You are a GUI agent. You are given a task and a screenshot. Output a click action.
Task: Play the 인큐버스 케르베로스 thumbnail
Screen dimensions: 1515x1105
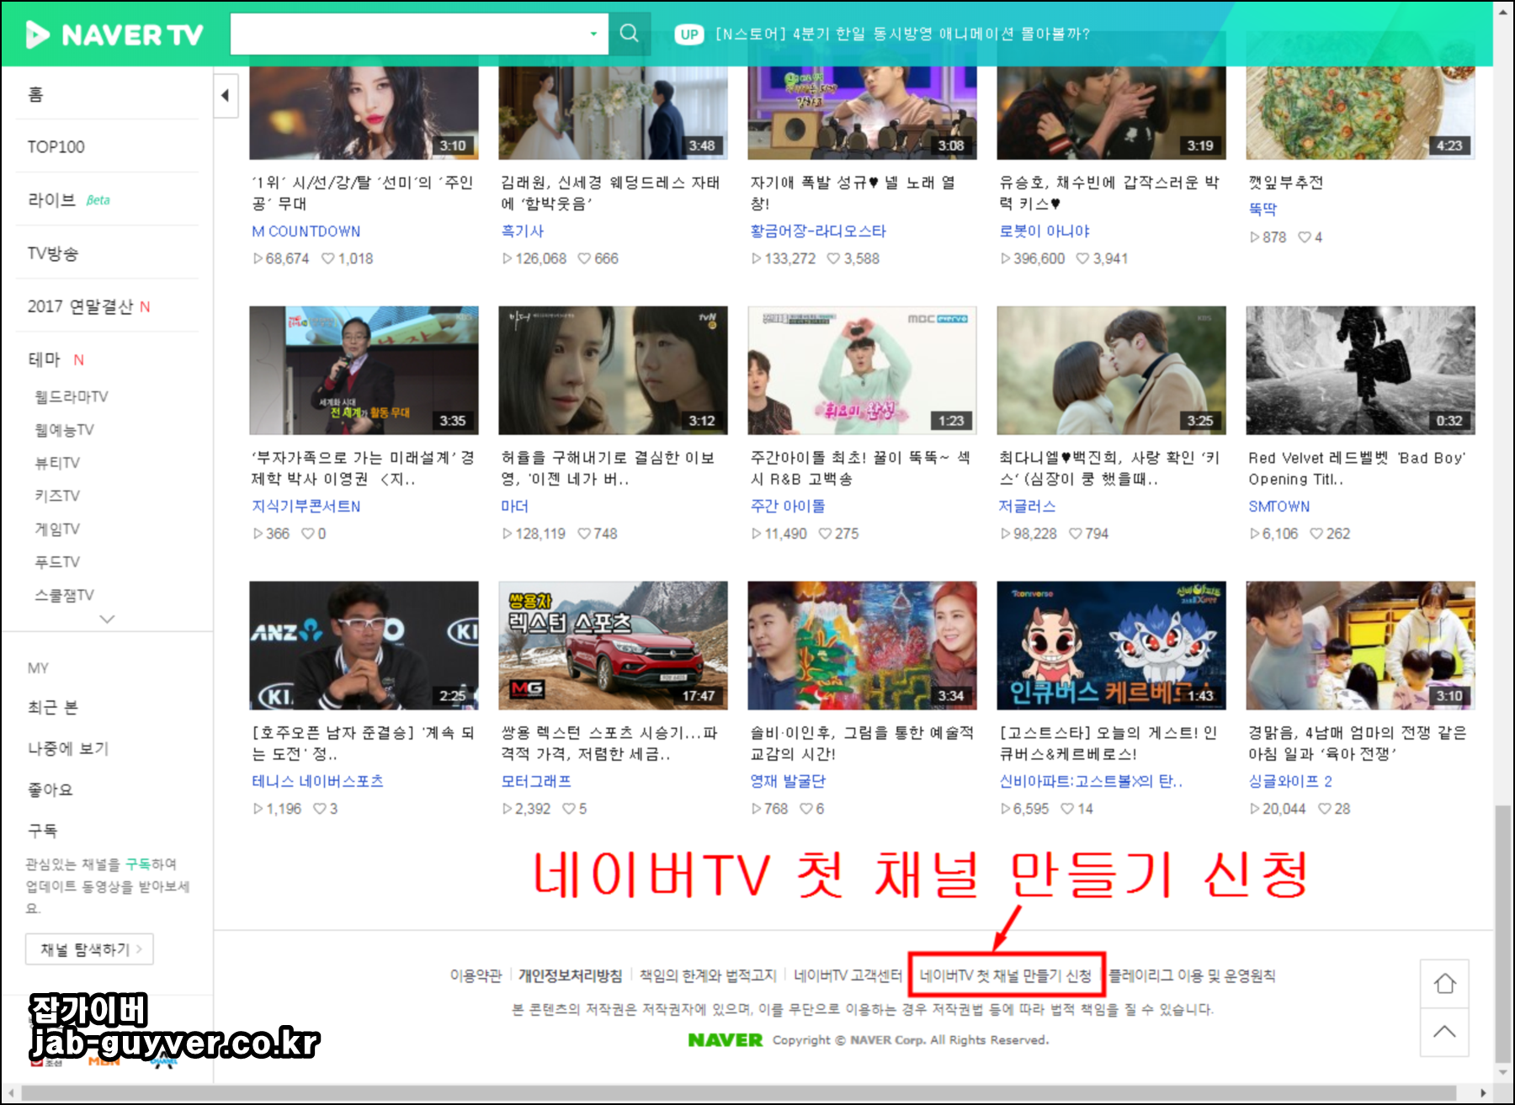pyautogui.click(x=1111, y=645)
